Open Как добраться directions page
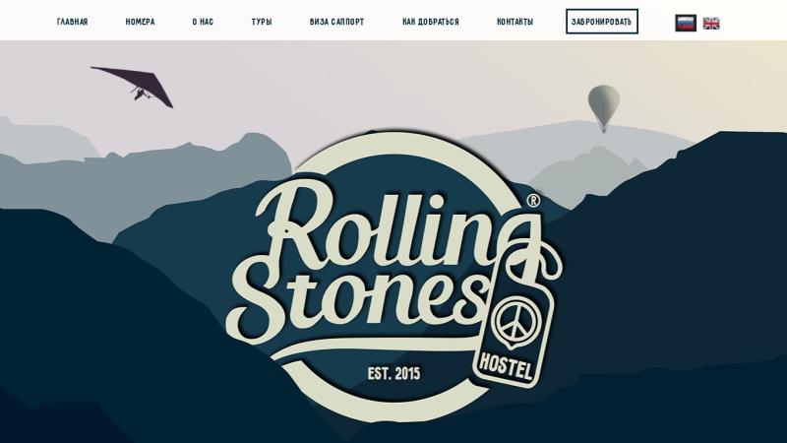787x443 pixels. 431,22
